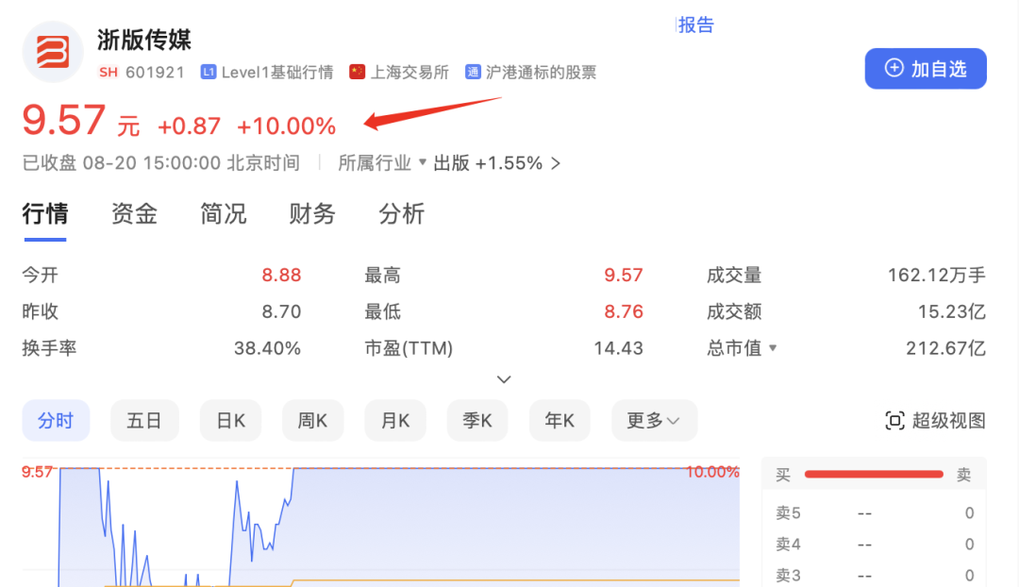Viewport: 1019px width, 587px height.
Task: Switch to the 简况 tab
Action: coord(223,214)
